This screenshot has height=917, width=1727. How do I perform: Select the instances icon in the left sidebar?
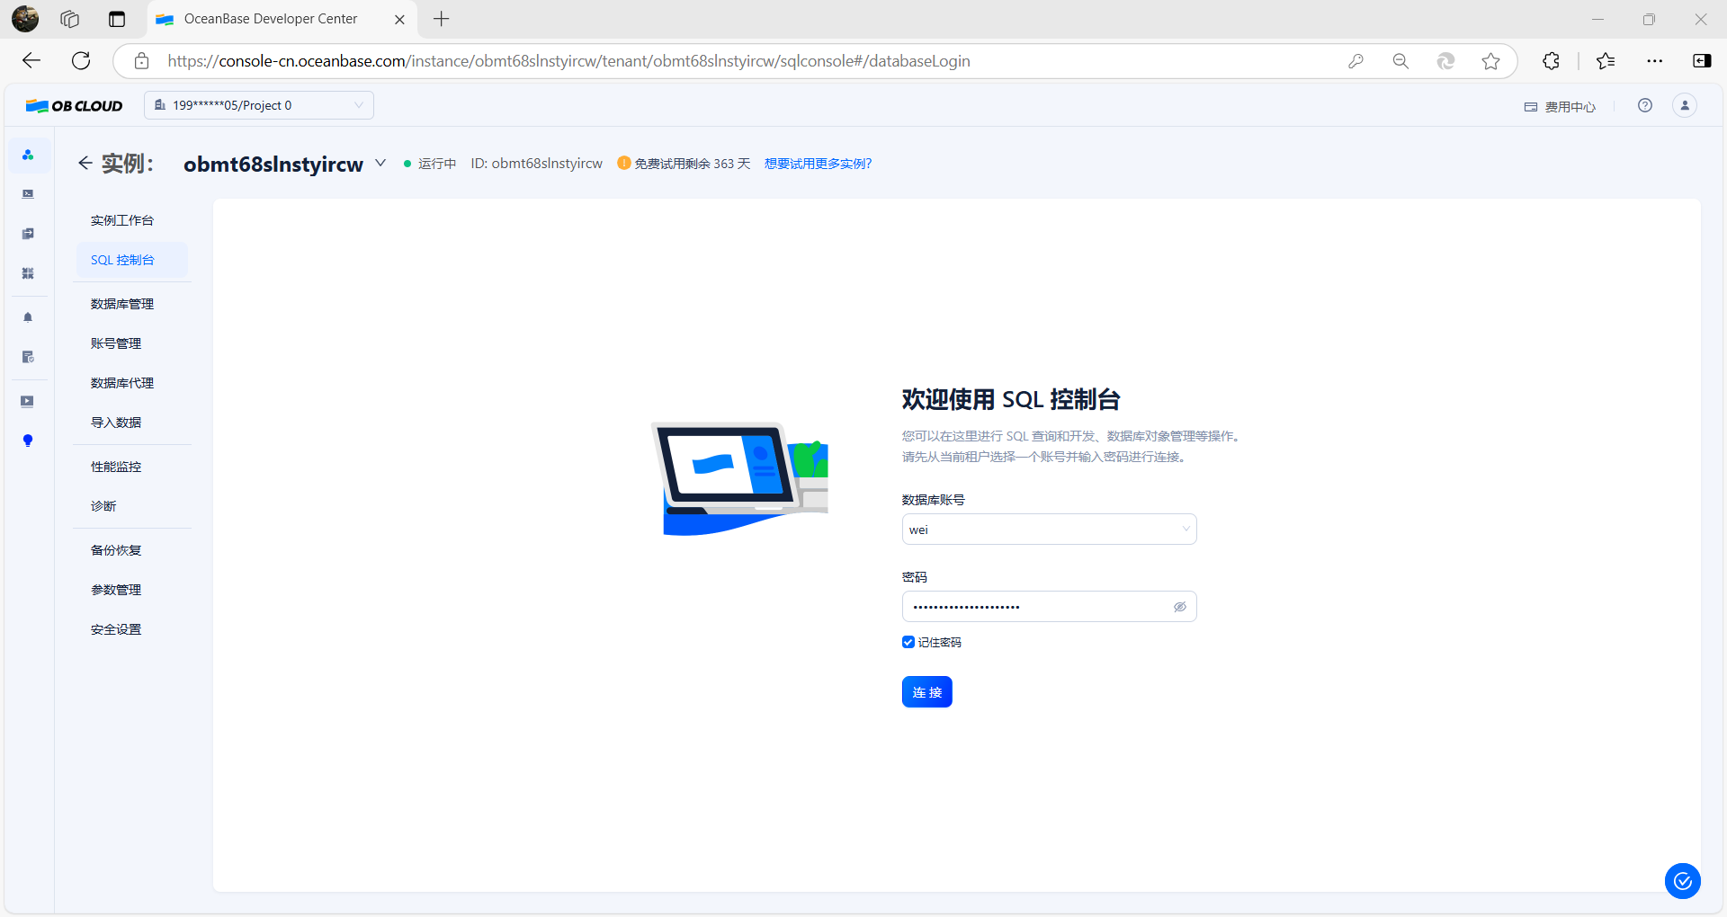click(x=28, y=155)
